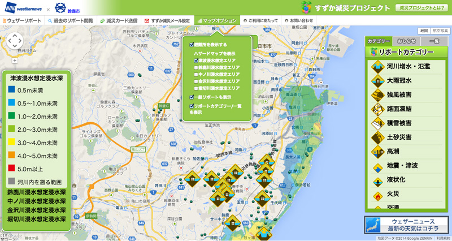Click the 河川内を遡る範囲 gray swatch
Viewport: 452px width, 241px height.
pyautogui.click(x=12, y=181)
